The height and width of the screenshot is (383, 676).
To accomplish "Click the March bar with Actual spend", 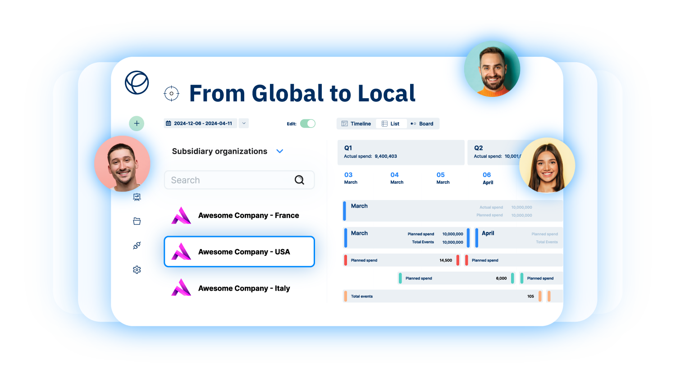I will tap(453, 211).
